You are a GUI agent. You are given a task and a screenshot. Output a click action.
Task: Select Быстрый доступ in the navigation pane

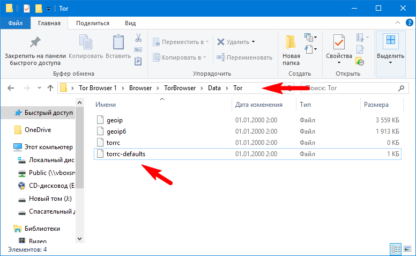click(x=39, y=113)
